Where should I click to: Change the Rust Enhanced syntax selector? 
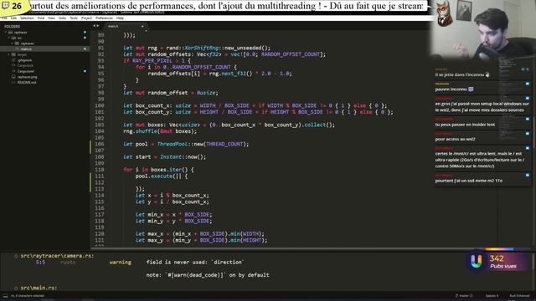[519, 296]
